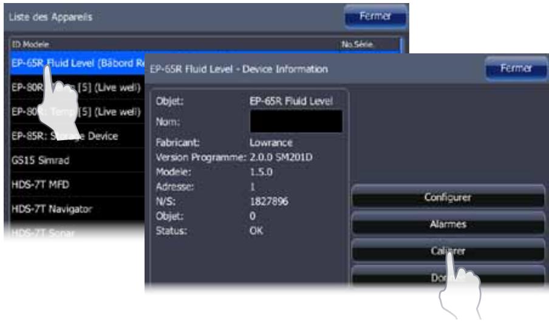Close the Liste des Appareils window with Fermer
Screen dimensions: 549x322
[x=375, y=16]
